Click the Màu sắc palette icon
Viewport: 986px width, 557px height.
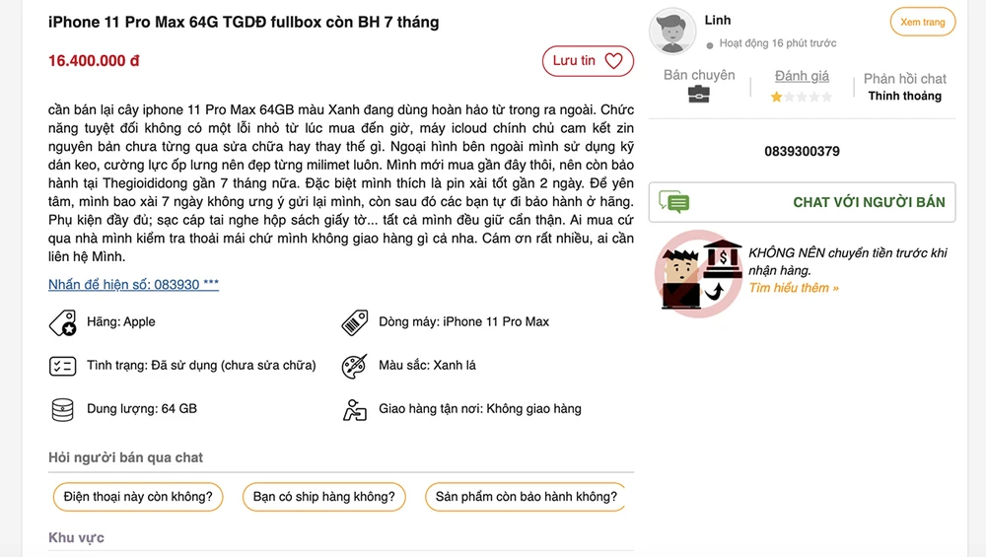[x=354, y=366]
